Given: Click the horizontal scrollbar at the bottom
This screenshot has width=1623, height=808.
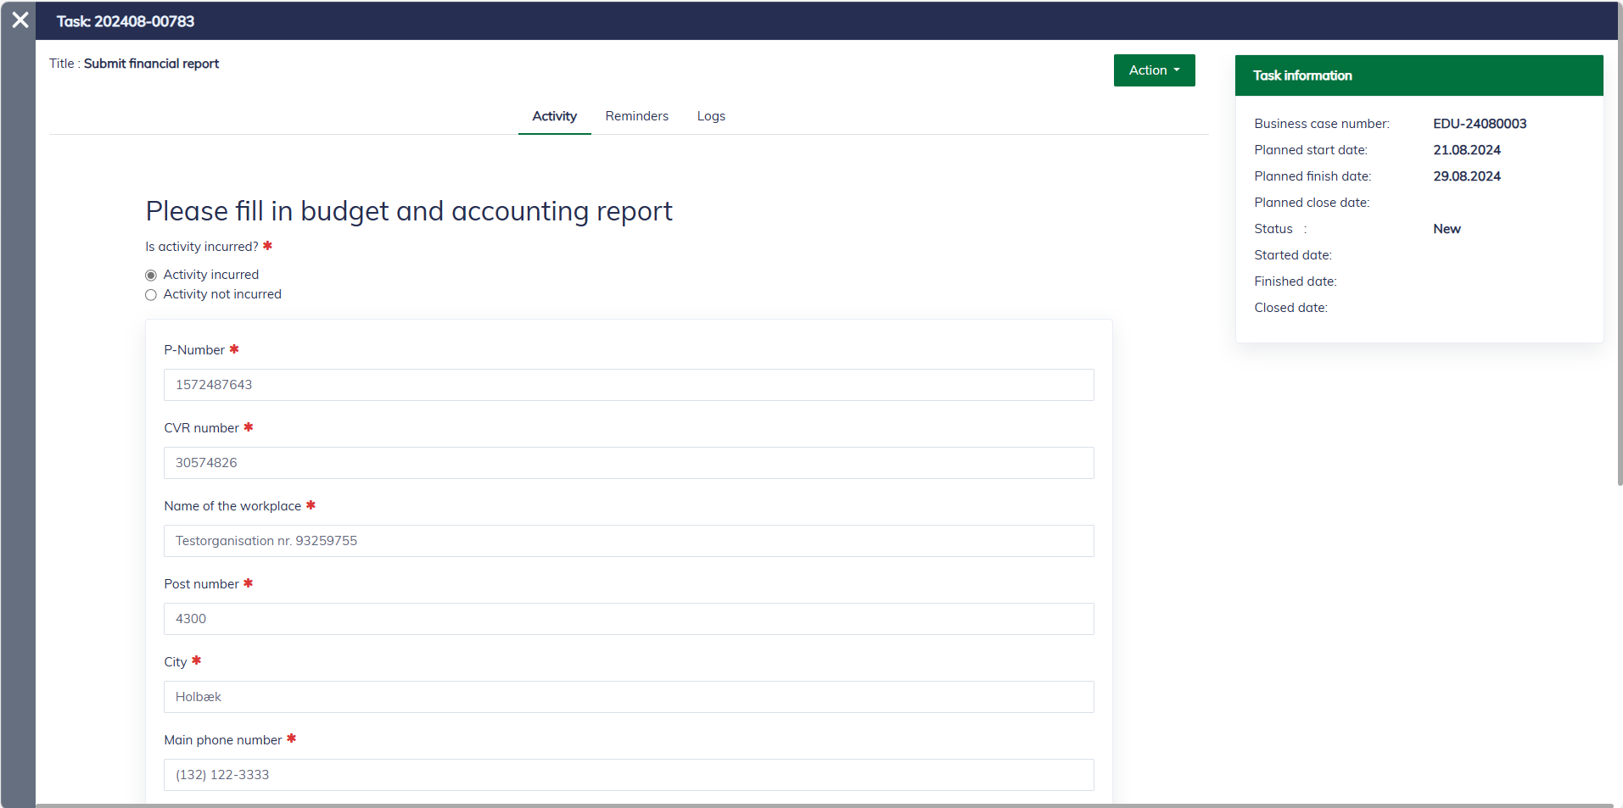Looking at the screenshot, I should 823,805.
